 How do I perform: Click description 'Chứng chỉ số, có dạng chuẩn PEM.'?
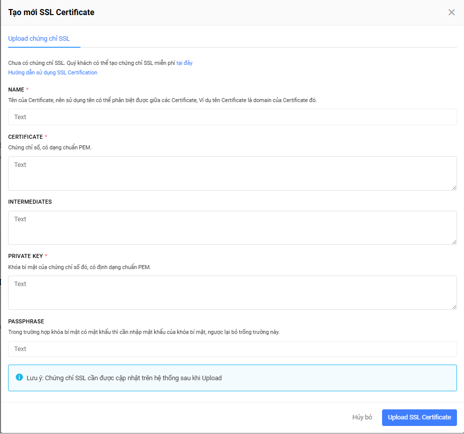[x=50, y=147]
